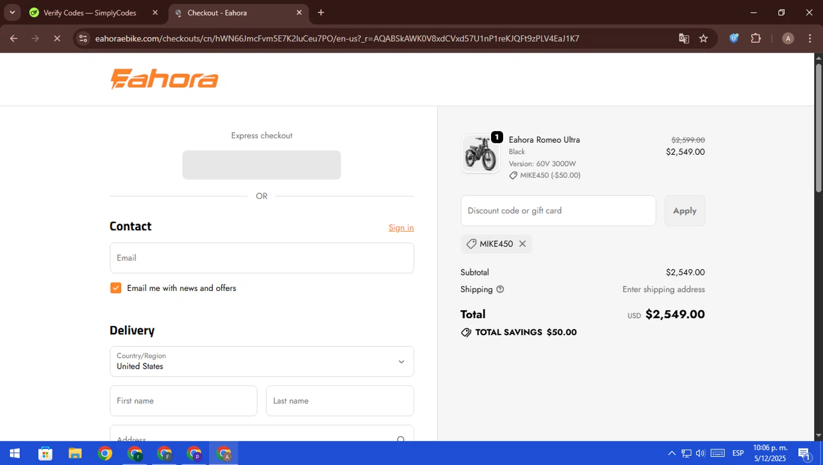The width and height of the screenshot is (823, 465).
Task: Open the Extensions puzzle menu
Action: point(756,38)
